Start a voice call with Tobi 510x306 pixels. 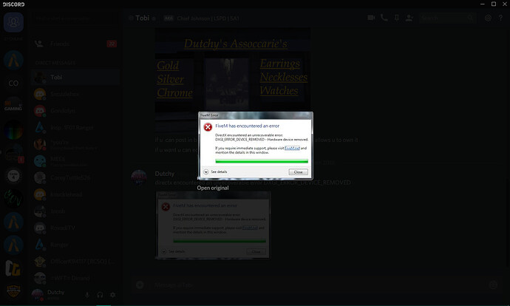tap(384, 18)
